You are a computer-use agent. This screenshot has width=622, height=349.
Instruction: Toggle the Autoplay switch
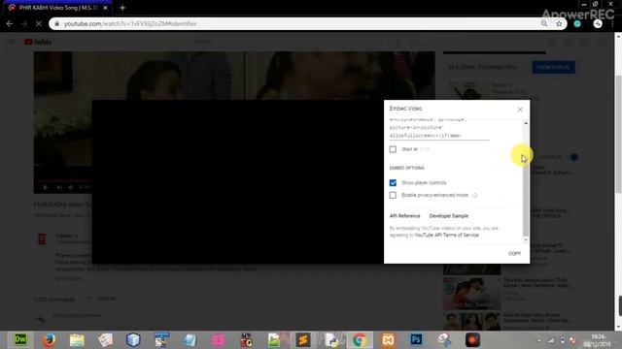coord(573,157)
